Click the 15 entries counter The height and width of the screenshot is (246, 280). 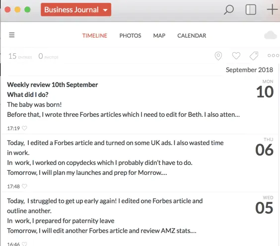[20, 56]
